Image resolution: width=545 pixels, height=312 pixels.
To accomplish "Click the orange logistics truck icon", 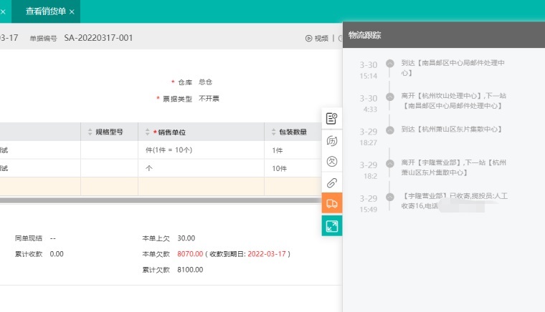I will point(332,204).
